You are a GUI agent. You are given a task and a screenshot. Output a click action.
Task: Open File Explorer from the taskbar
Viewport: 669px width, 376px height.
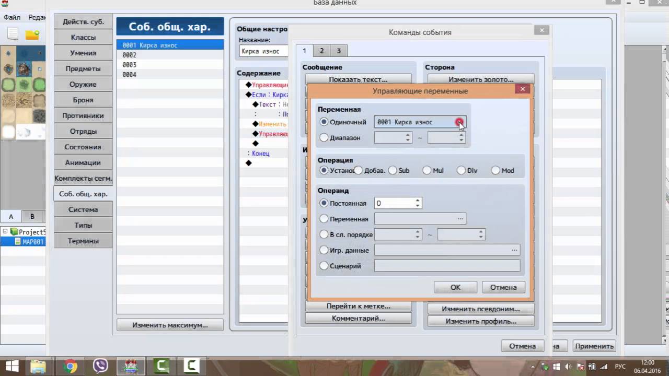click(38, 366)
